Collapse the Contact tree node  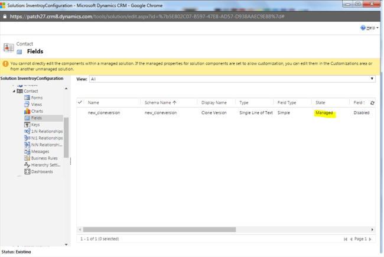[14, 91]
